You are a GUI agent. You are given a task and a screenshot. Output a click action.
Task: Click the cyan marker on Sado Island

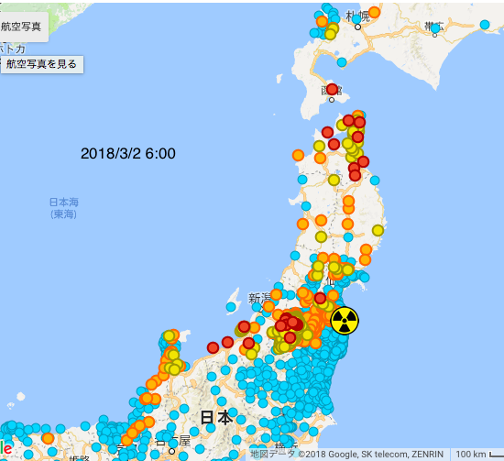tap(231, 307)
